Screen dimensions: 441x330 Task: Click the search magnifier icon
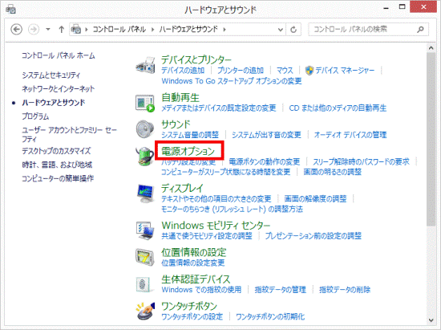[x=420, y=29]
